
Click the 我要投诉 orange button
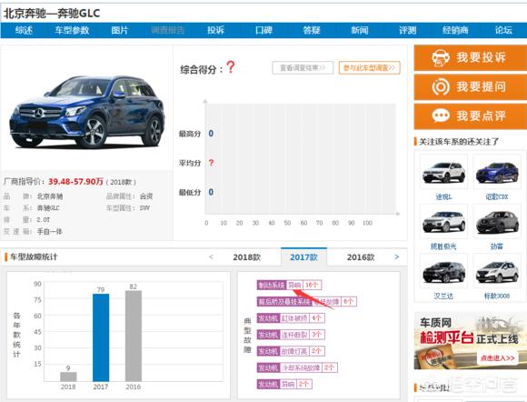[x=470, y=58]
